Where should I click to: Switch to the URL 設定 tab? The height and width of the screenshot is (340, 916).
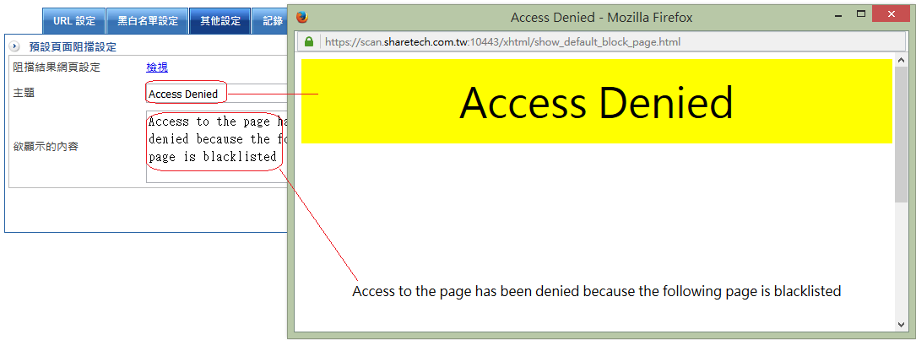74,20
